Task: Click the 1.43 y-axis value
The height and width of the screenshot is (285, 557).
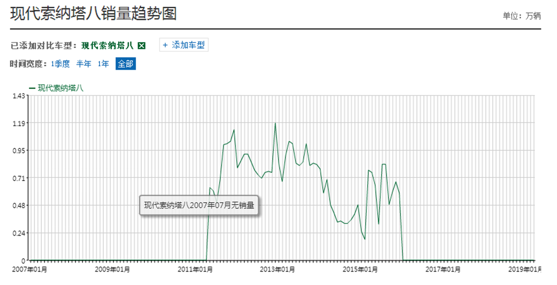Action: point(19,96)
